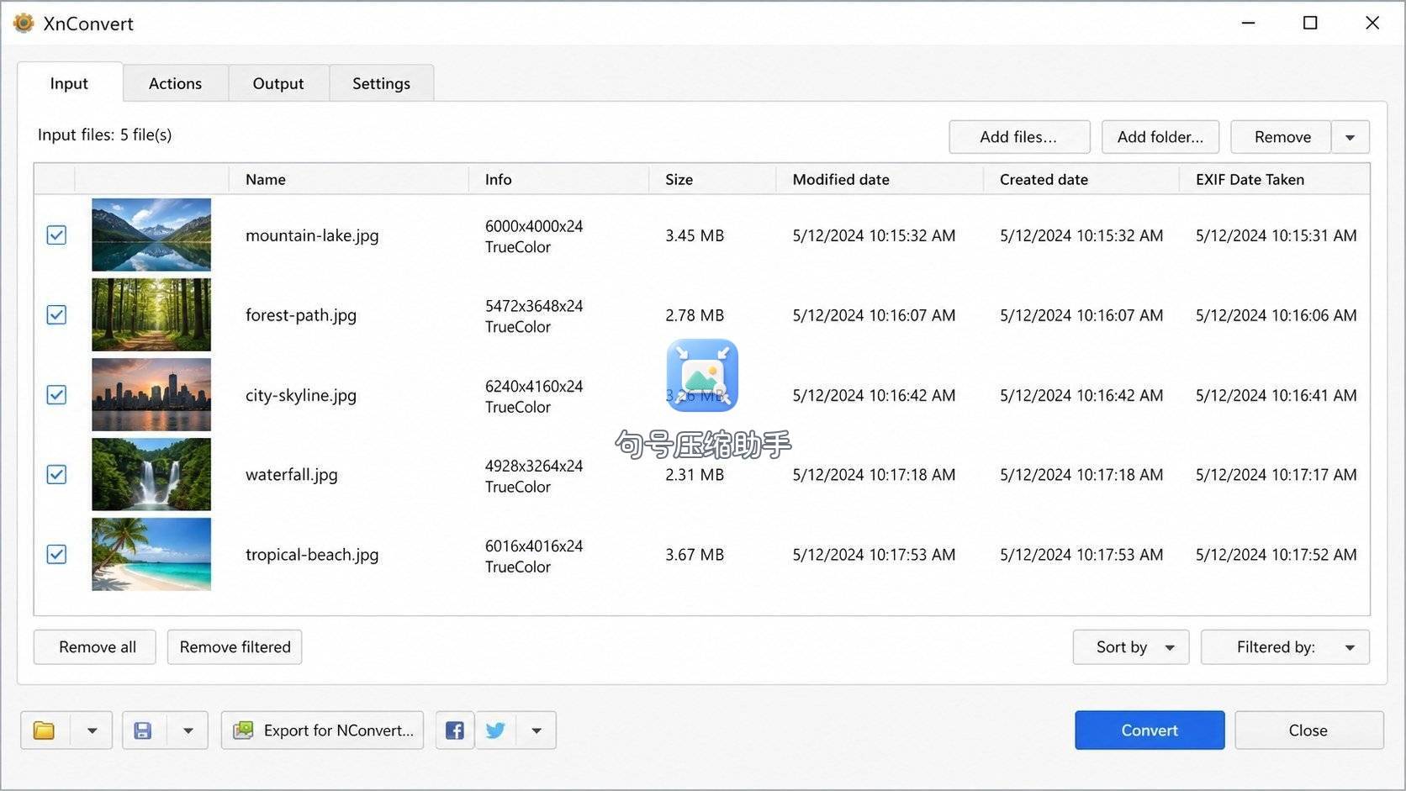The width and height of the screenshot is (1406, 791).
Task: Select file name mountain-lake.jpg
Action: [x=312, y=235]
